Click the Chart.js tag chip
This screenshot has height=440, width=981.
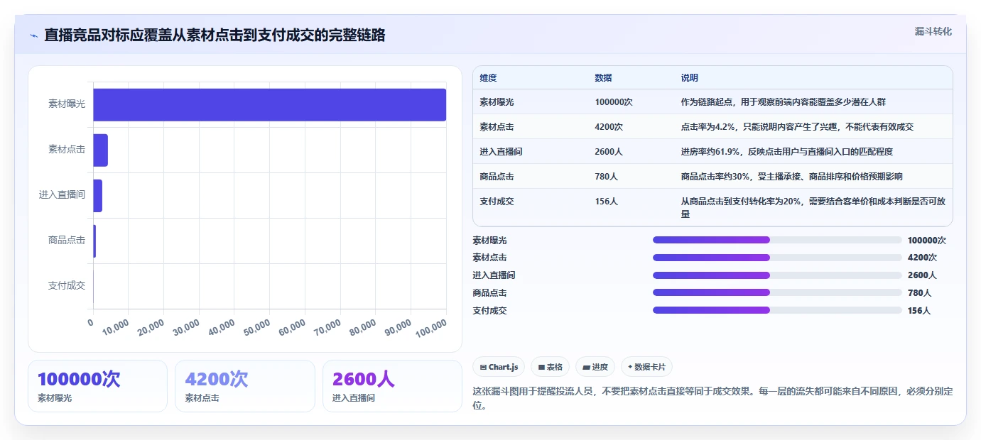click(499, 367)
